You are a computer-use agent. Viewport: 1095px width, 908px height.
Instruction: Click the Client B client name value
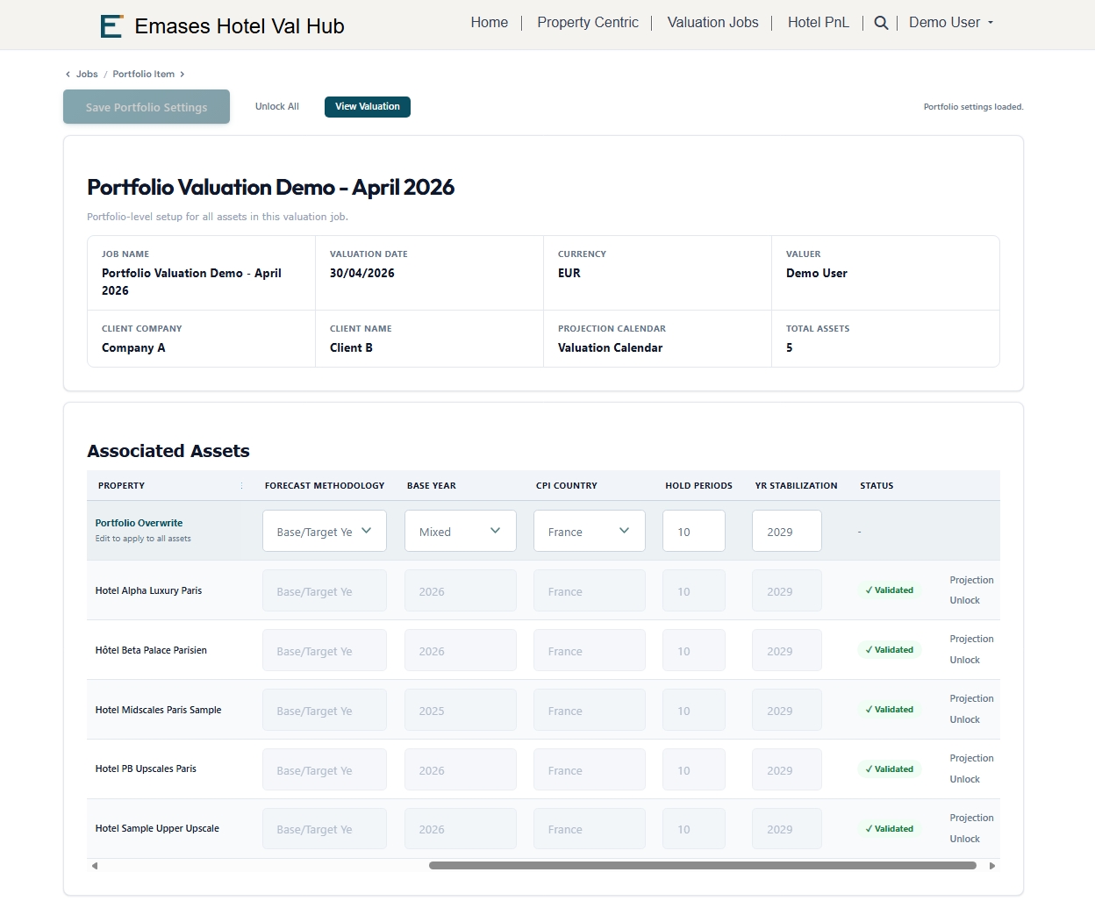351,348
